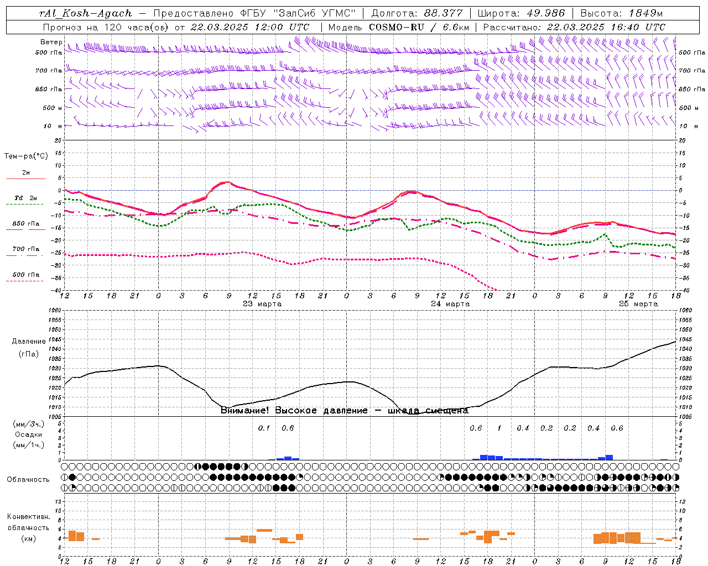The image size is (708, 566).
Task: Click the tallest blue precipitation bar on 23 марта
Action: pyautogui.click(x=288, y=458)
